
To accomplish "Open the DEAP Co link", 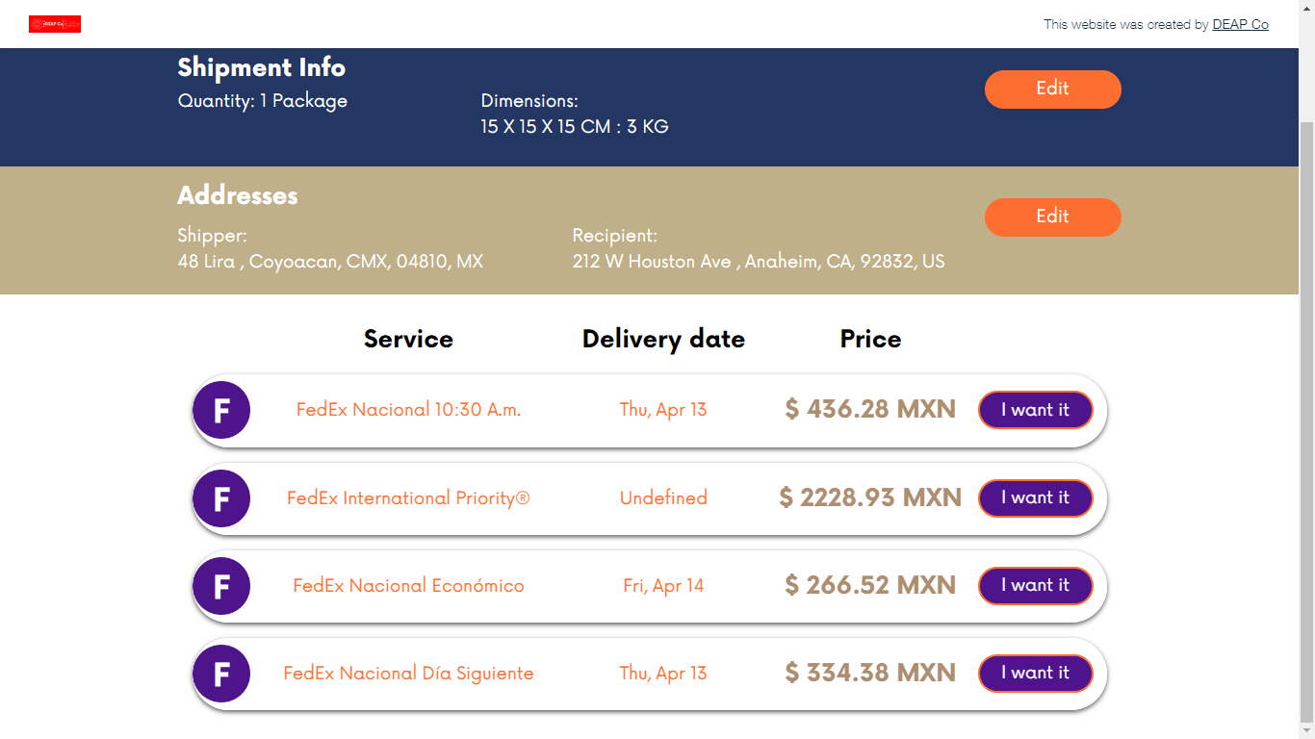I will 1240,24.
